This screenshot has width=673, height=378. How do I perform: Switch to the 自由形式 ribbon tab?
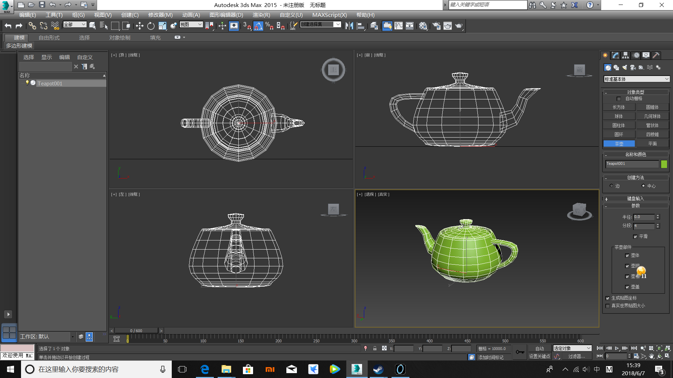(49, 37)
